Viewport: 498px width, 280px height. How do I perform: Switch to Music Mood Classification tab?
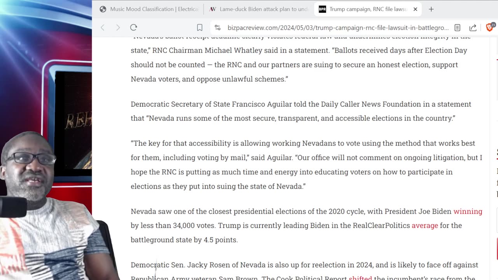(149, 9)
